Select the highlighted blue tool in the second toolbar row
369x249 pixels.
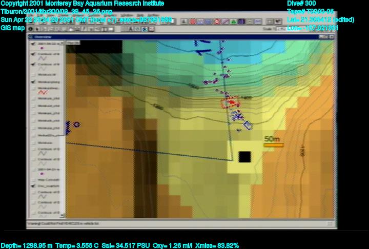[145, 29]
